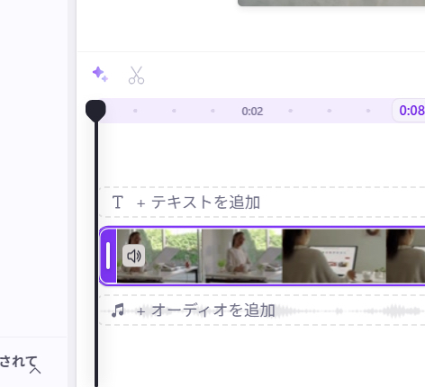This screenshot has width=425, height=387.
Task: Click the purple sparkle AI icon
Action: (x=100, y=74)
